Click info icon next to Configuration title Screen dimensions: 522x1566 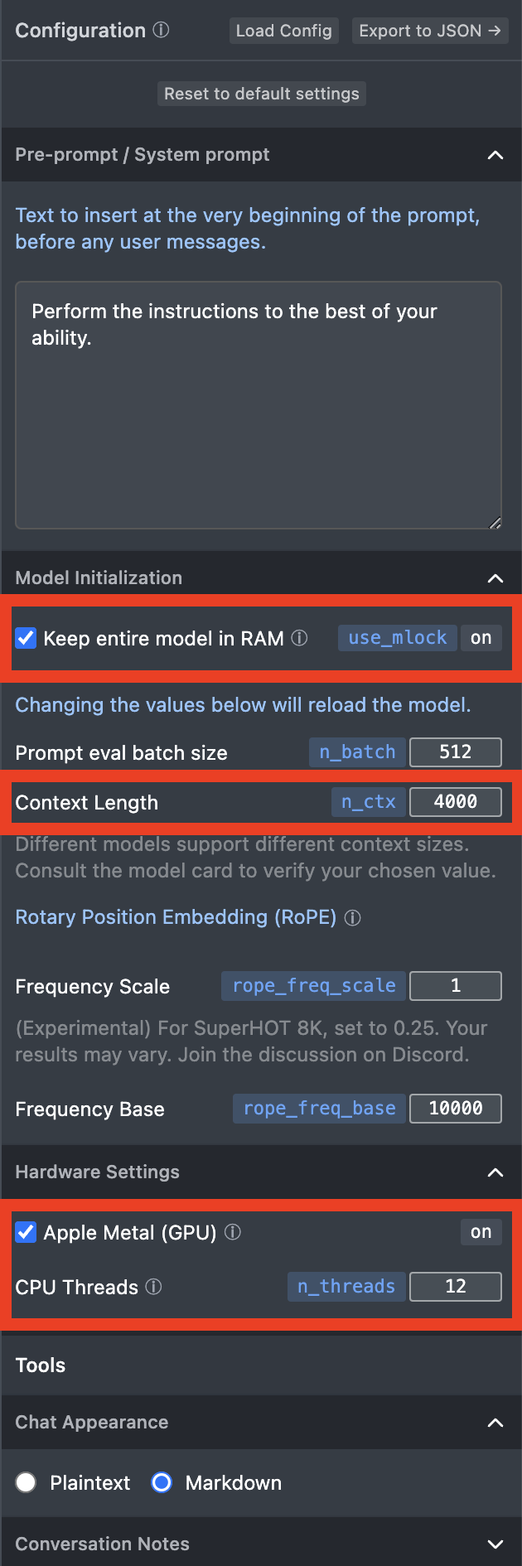[x=162, y=30]
